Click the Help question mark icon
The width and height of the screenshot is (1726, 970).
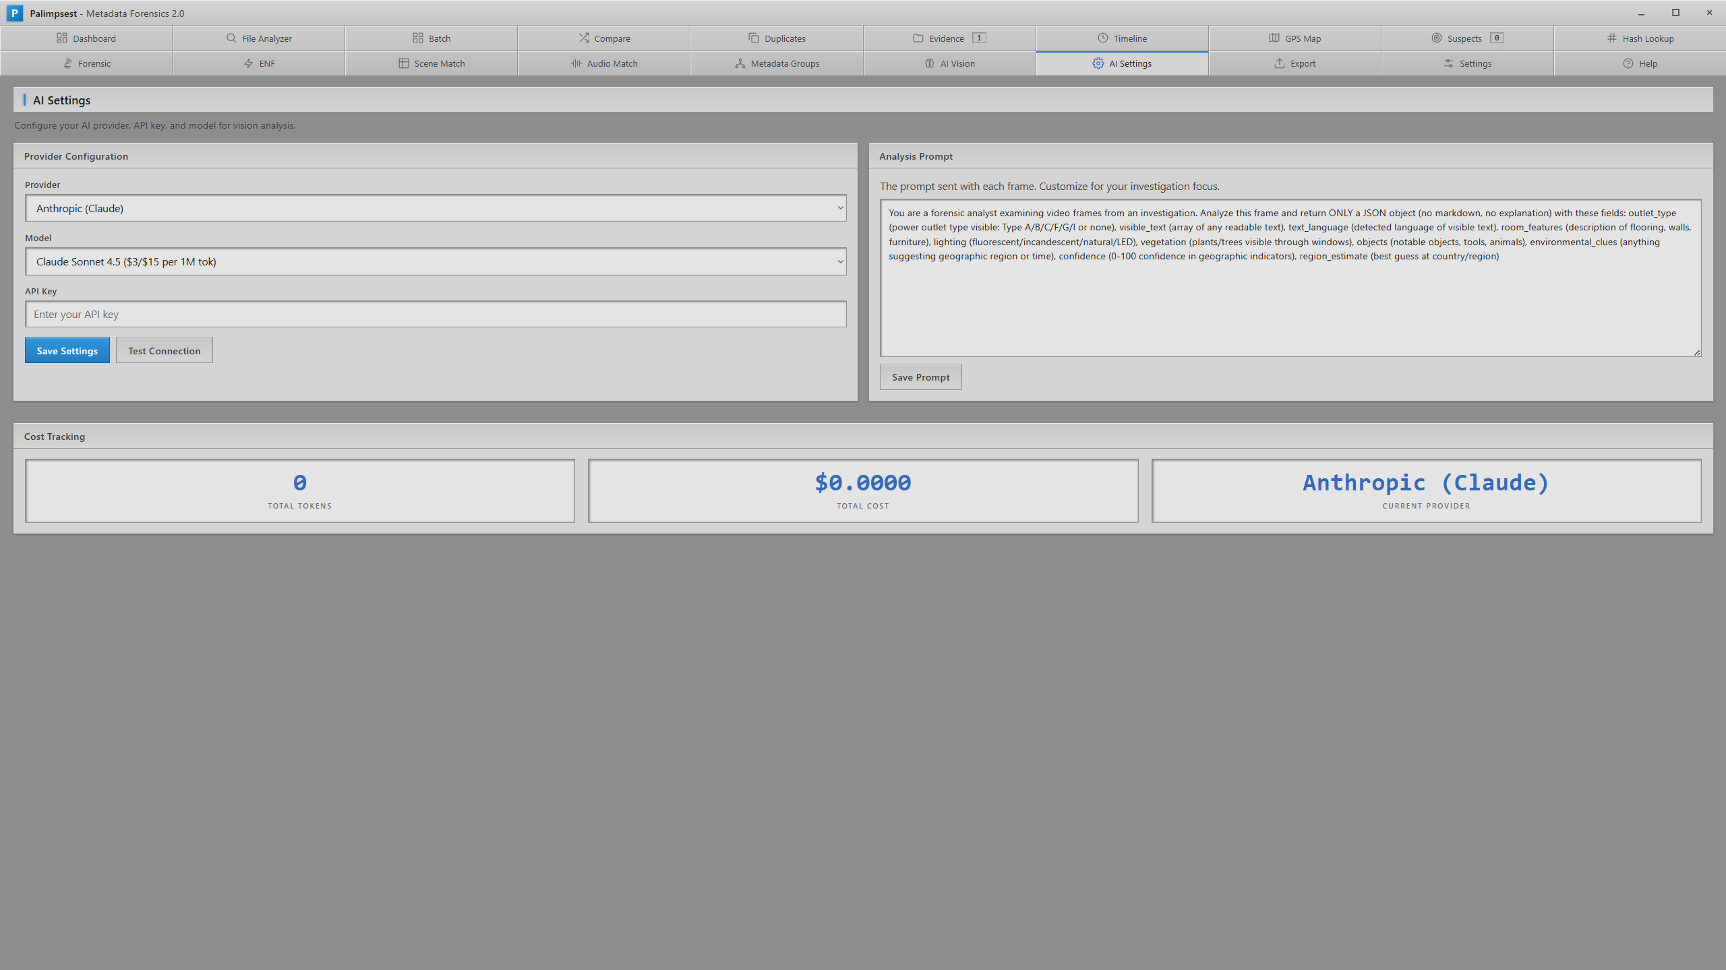pos(1628,63)
